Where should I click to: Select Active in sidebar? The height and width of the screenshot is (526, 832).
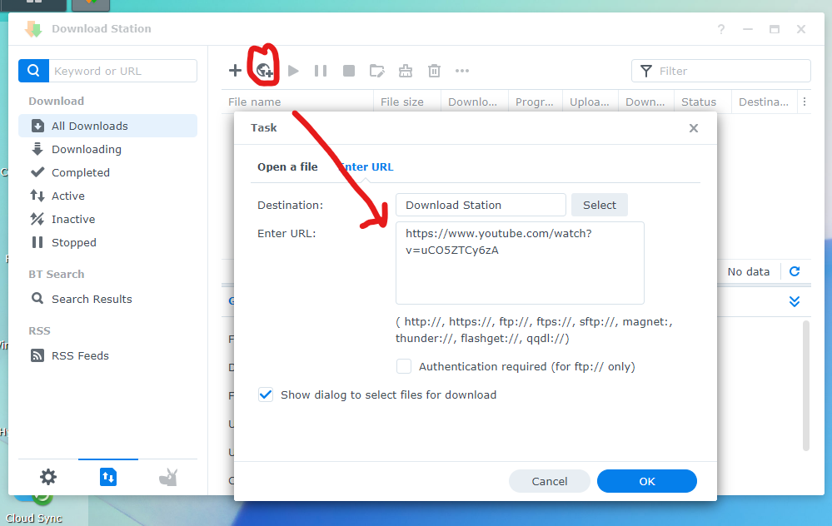107,196
